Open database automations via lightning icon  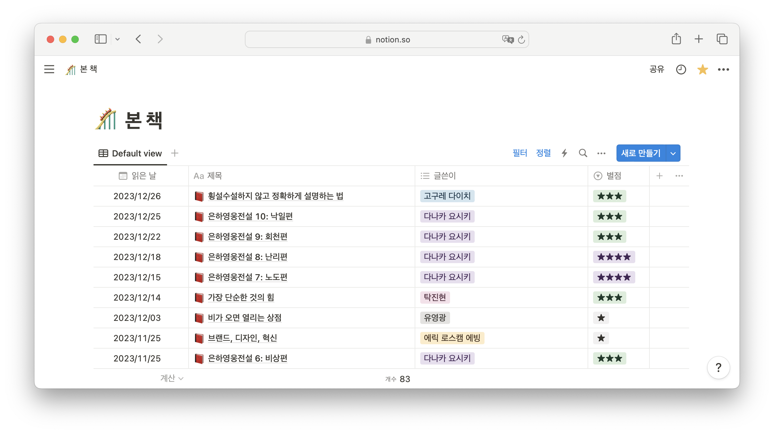[565, 153]
